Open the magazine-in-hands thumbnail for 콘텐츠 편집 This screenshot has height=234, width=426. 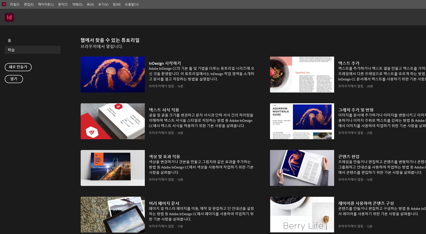302,168
